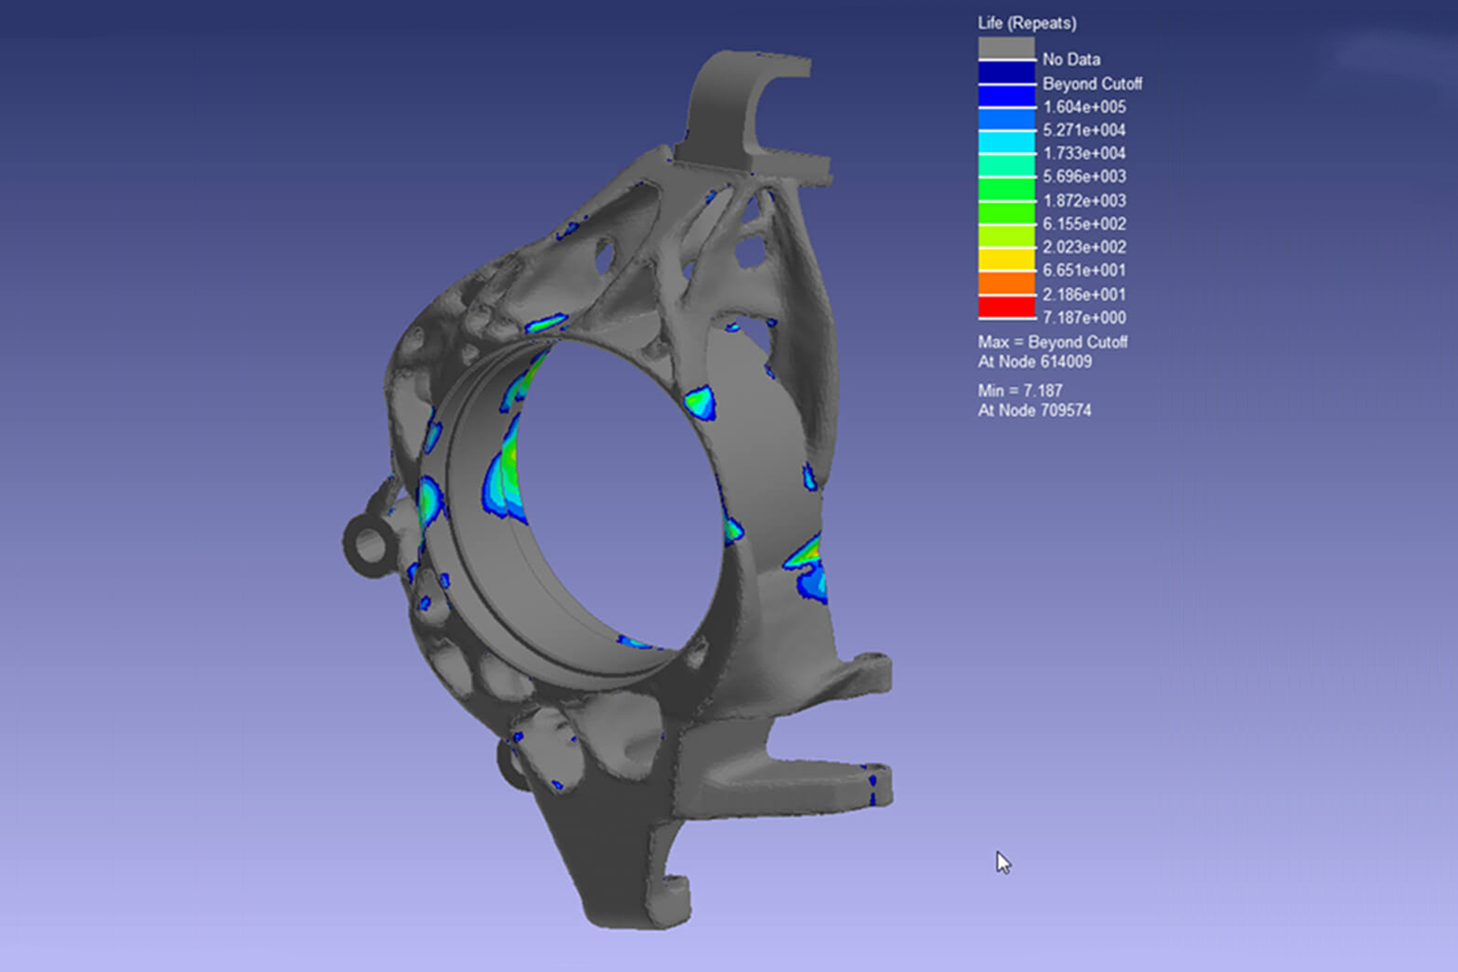The image size is (1458, 972).
Task: Click the gray No Data legend swatch
Action: pos(1006,48)
